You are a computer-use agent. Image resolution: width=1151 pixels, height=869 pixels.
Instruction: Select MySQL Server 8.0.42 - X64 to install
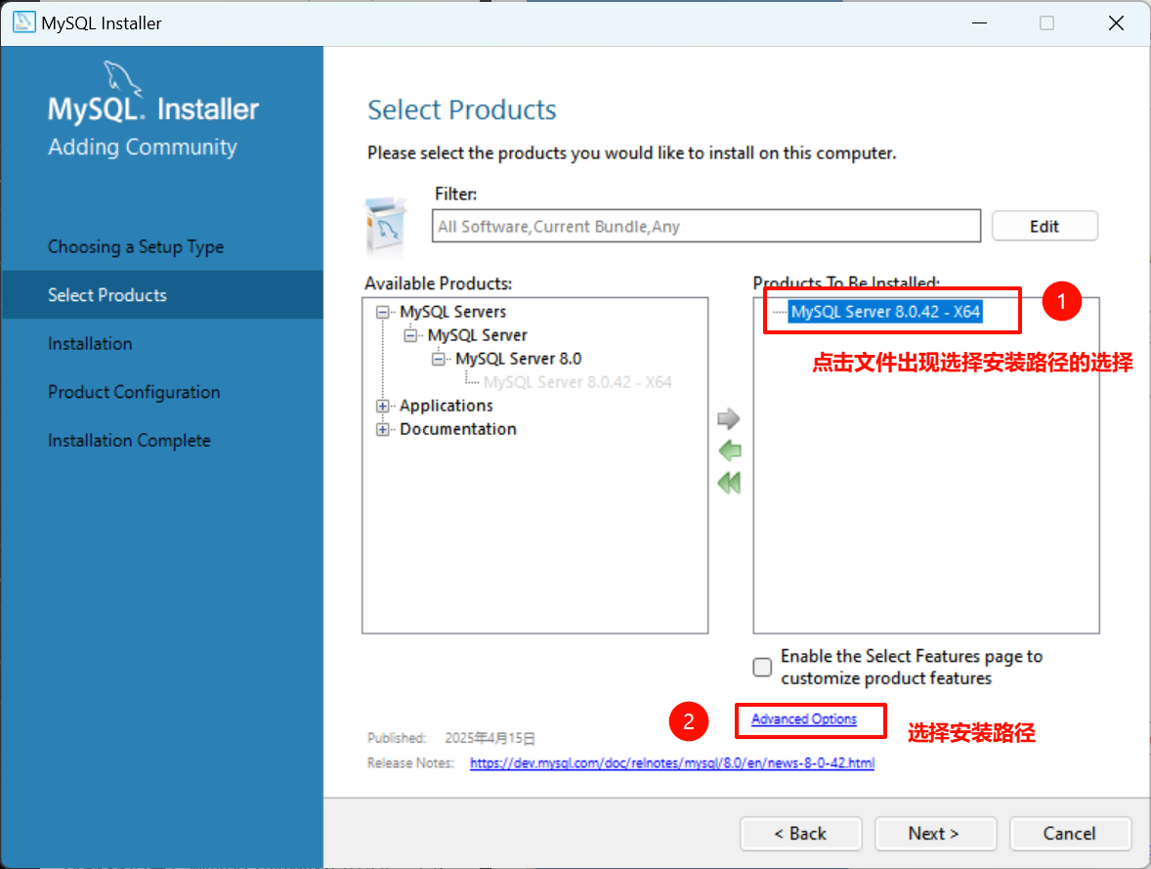click(x=885, y=312)
